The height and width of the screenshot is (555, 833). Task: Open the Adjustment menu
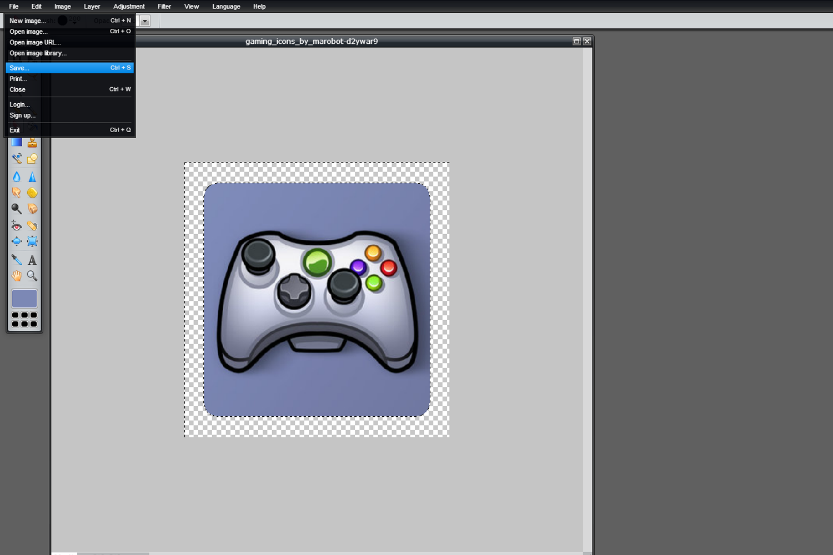pyautogui.click(x=129, y=7)
